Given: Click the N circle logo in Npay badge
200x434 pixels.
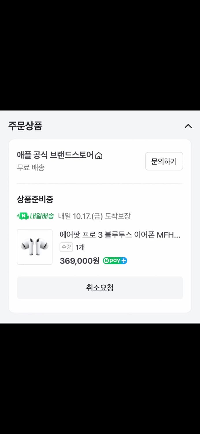Looking at the screenshot, I should click(106, 261).
